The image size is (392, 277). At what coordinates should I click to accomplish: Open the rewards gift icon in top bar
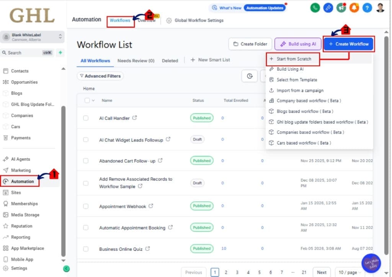pyautogui.click(x=328, y=7)
